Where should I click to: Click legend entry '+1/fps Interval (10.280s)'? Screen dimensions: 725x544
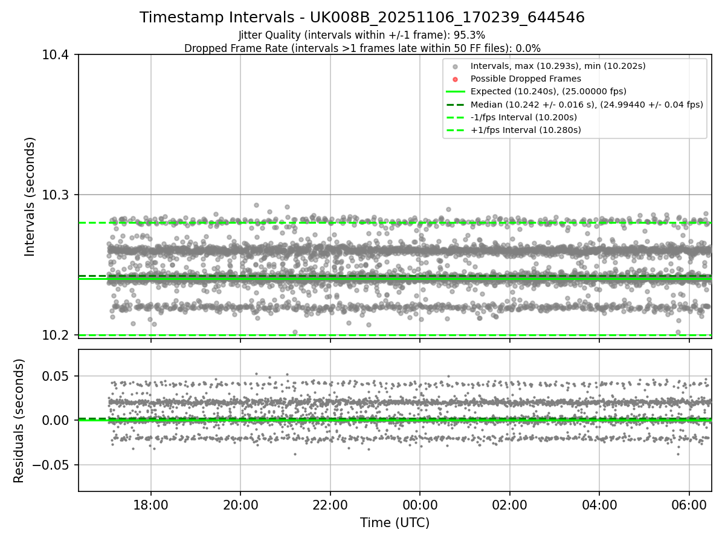[526, 130]
